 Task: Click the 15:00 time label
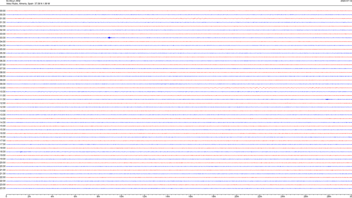[3, 126]
